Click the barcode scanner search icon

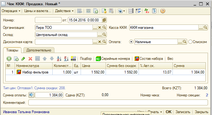73,59
